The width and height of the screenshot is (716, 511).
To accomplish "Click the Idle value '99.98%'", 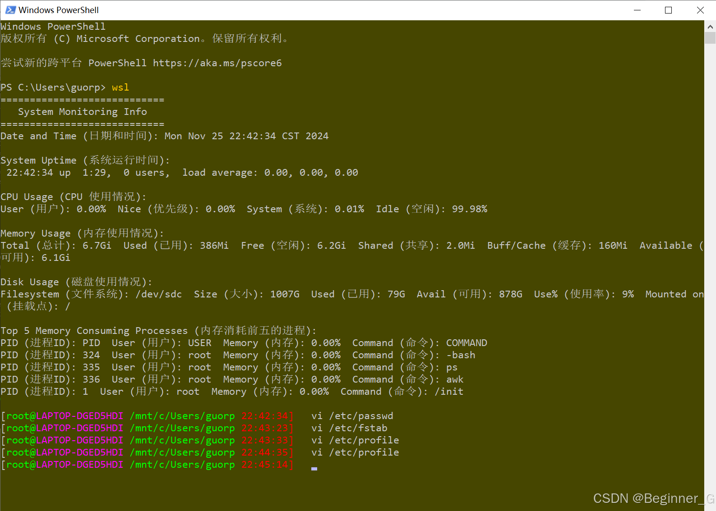I will tap(470, 209).
